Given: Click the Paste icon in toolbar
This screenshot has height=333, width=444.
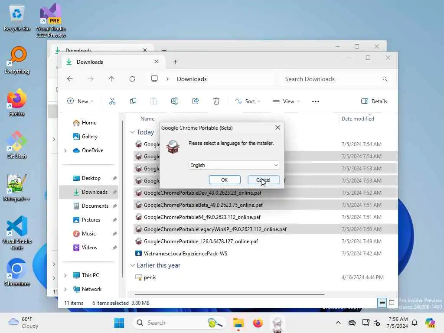Looking at the screenshot, I should pos(154,101).
